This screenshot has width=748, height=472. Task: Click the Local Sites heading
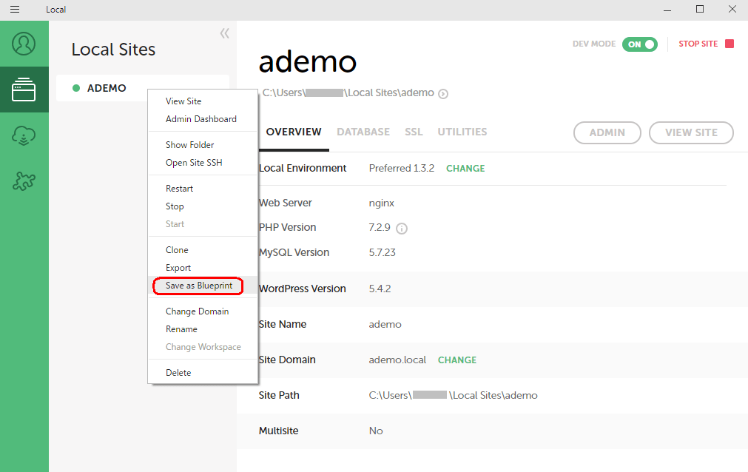(x=113, y=50)
